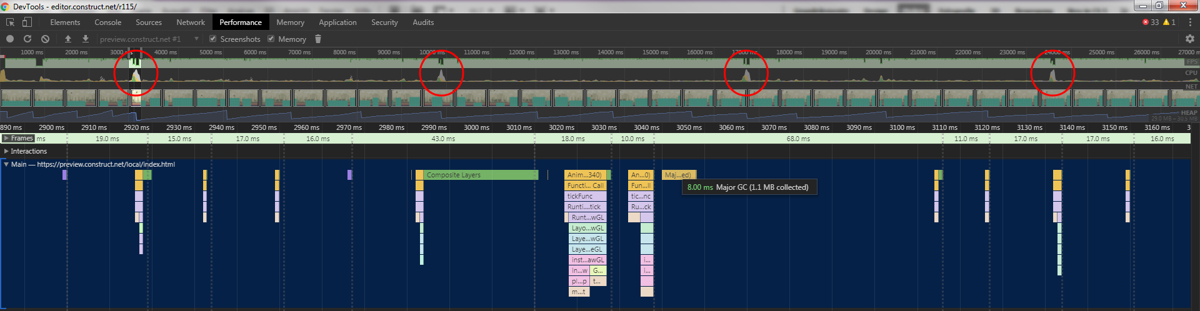Toggle the device toolbar icon
Screen dimensions: 1200x311
point(27,22)
